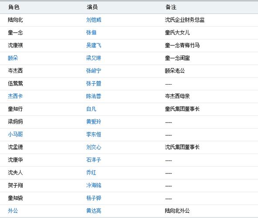The height and width of the screenshot is (218, 258).
Task: Open actor link 黄爱玲
Action: tap(94, 122)
